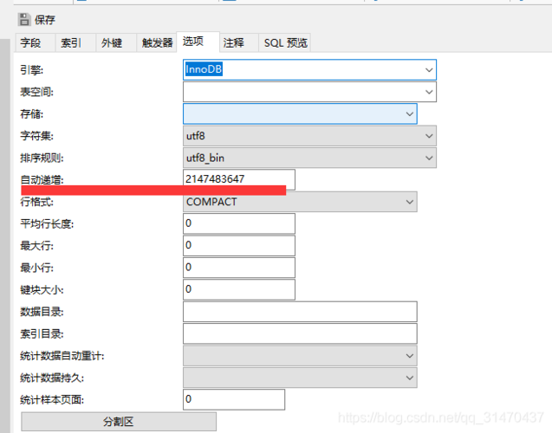
Task: Open the 表空间 dropdown
Action: [309, 92]
